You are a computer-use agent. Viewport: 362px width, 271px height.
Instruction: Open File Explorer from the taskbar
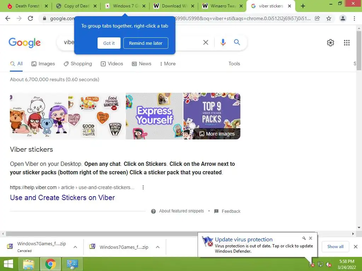pos(28,264)
